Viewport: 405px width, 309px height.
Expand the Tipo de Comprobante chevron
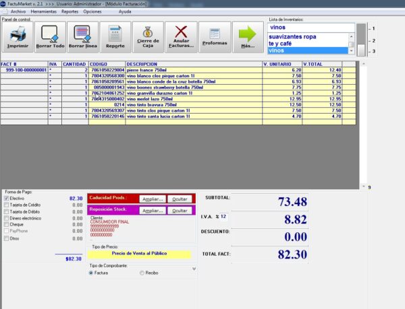pos(194,269)
